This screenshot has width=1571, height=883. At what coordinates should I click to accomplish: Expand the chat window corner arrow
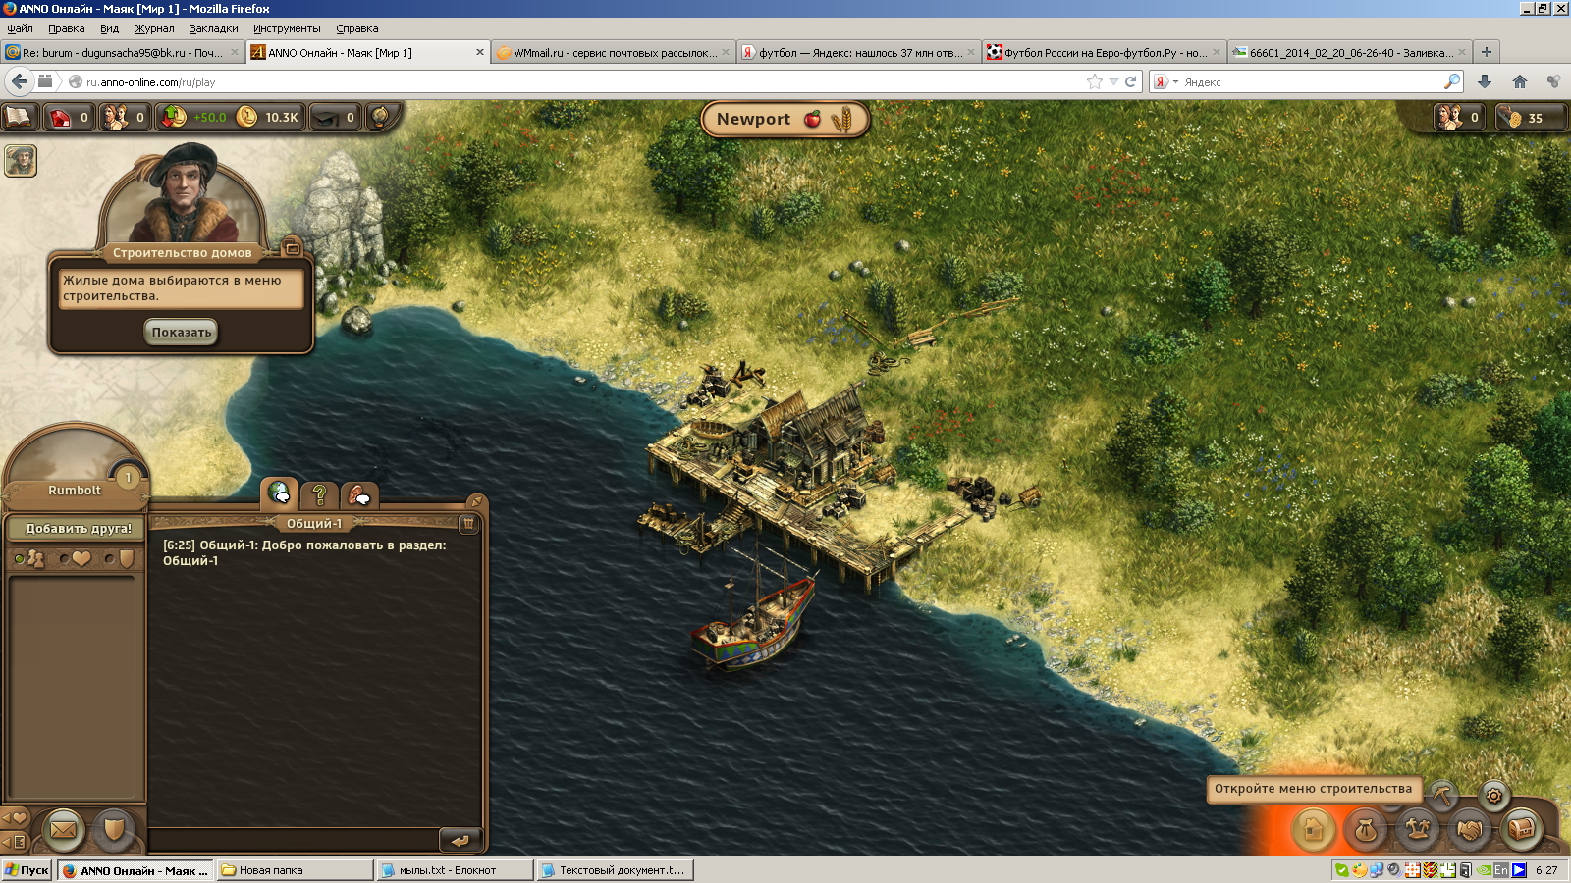tap(475, 501)
